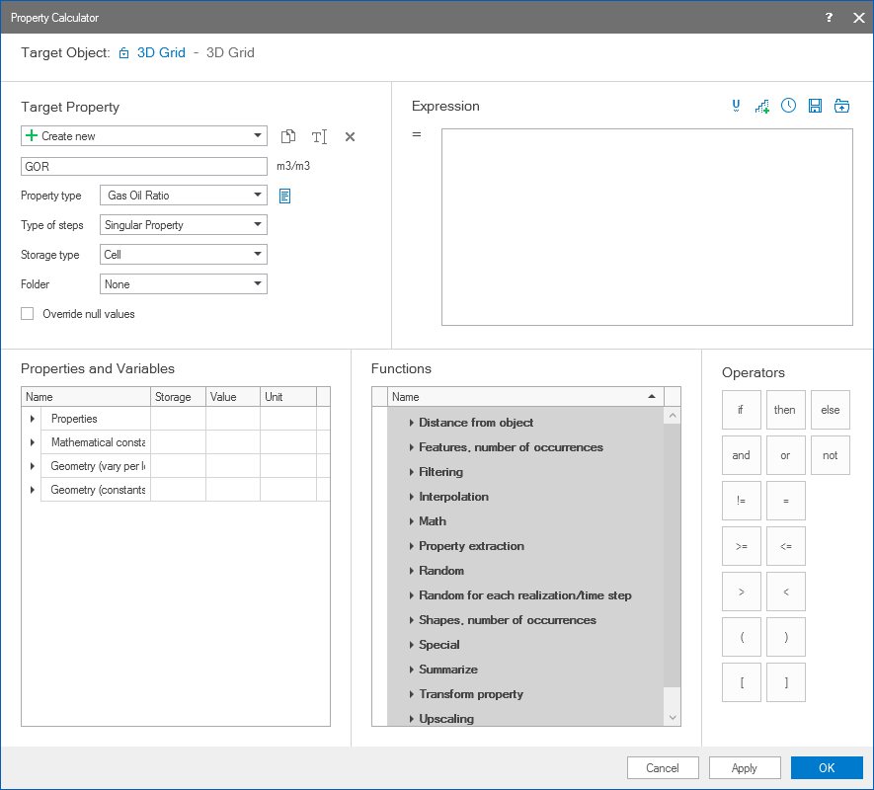Click the help question mark icon

[829, 18]
